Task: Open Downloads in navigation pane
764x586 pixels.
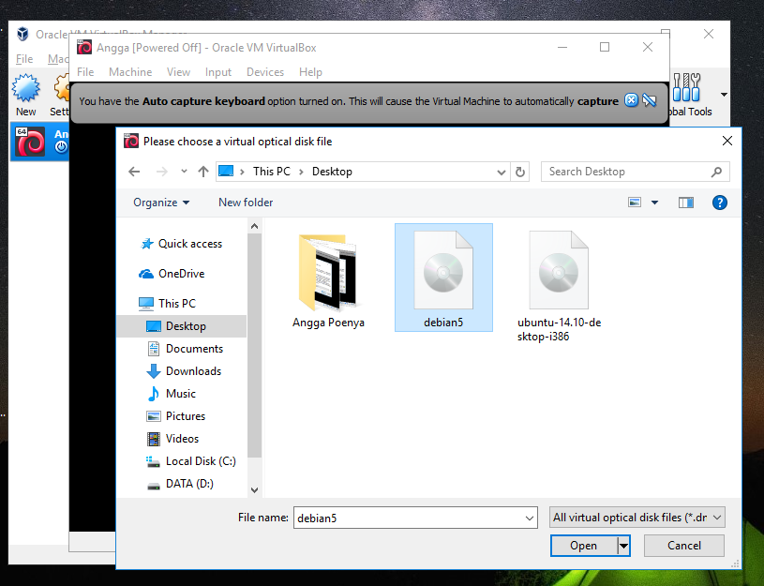Action: point(184,371)
